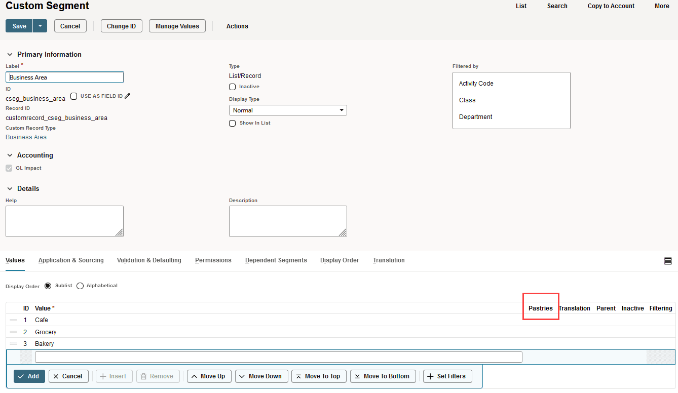
Task: Open Search in the header
Action: pyautogui.click(x=557, y=6)
